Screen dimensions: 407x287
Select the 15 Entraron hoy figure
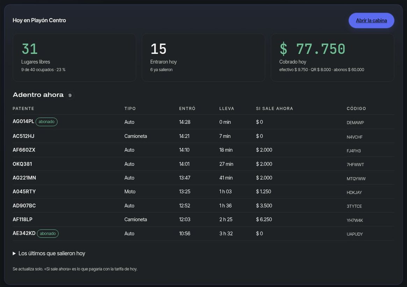click(x=158, y=49)
